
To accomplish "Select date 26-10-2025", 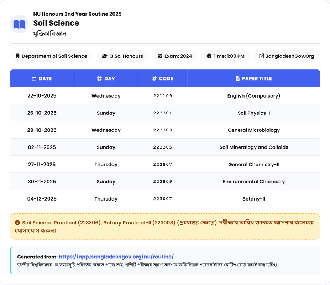I will pyautogui.click(x=42, y=113).
